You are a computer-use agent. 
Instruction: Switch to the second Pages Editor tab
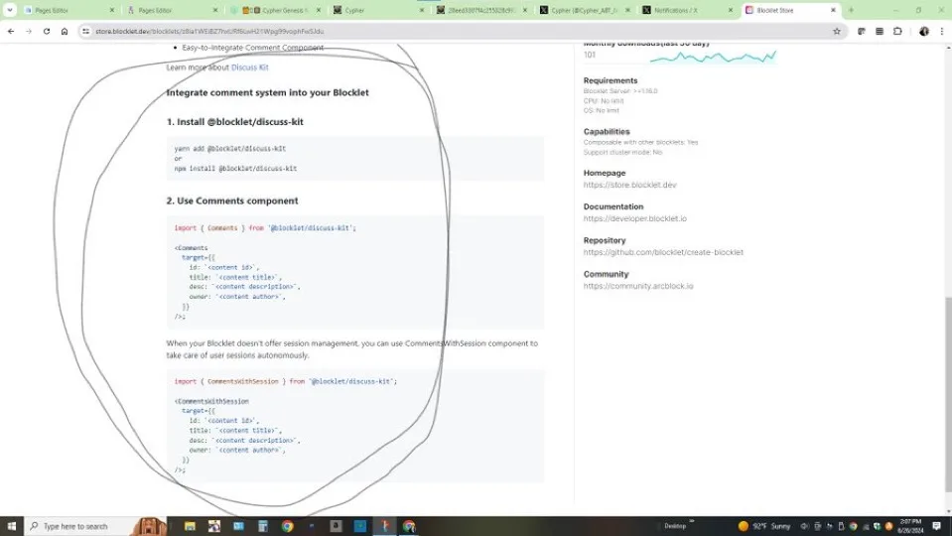pos(173,10)
